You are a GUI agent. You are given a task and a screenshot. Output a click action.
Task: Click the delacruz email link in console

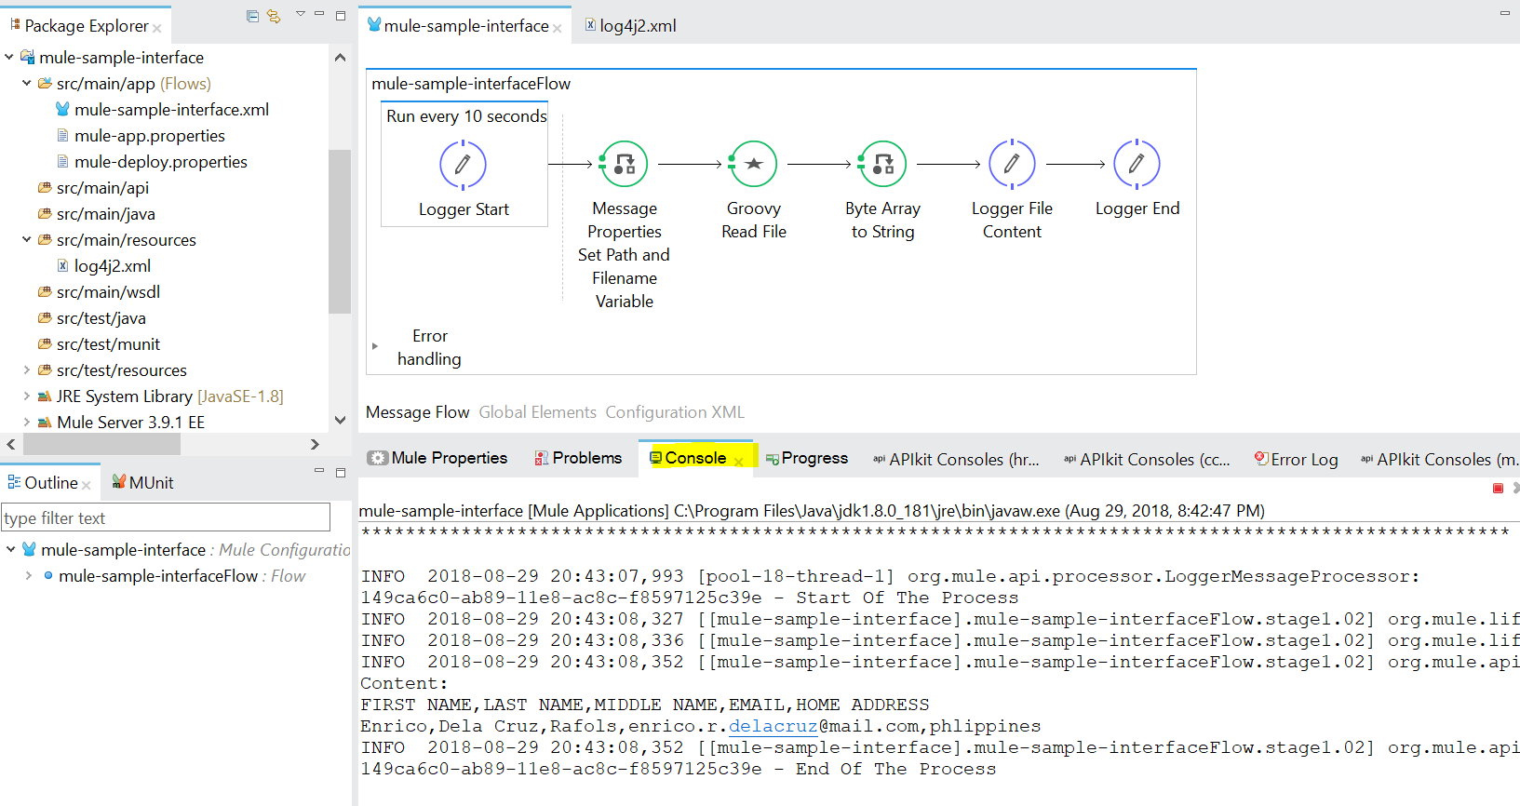(x=773, y=726)
